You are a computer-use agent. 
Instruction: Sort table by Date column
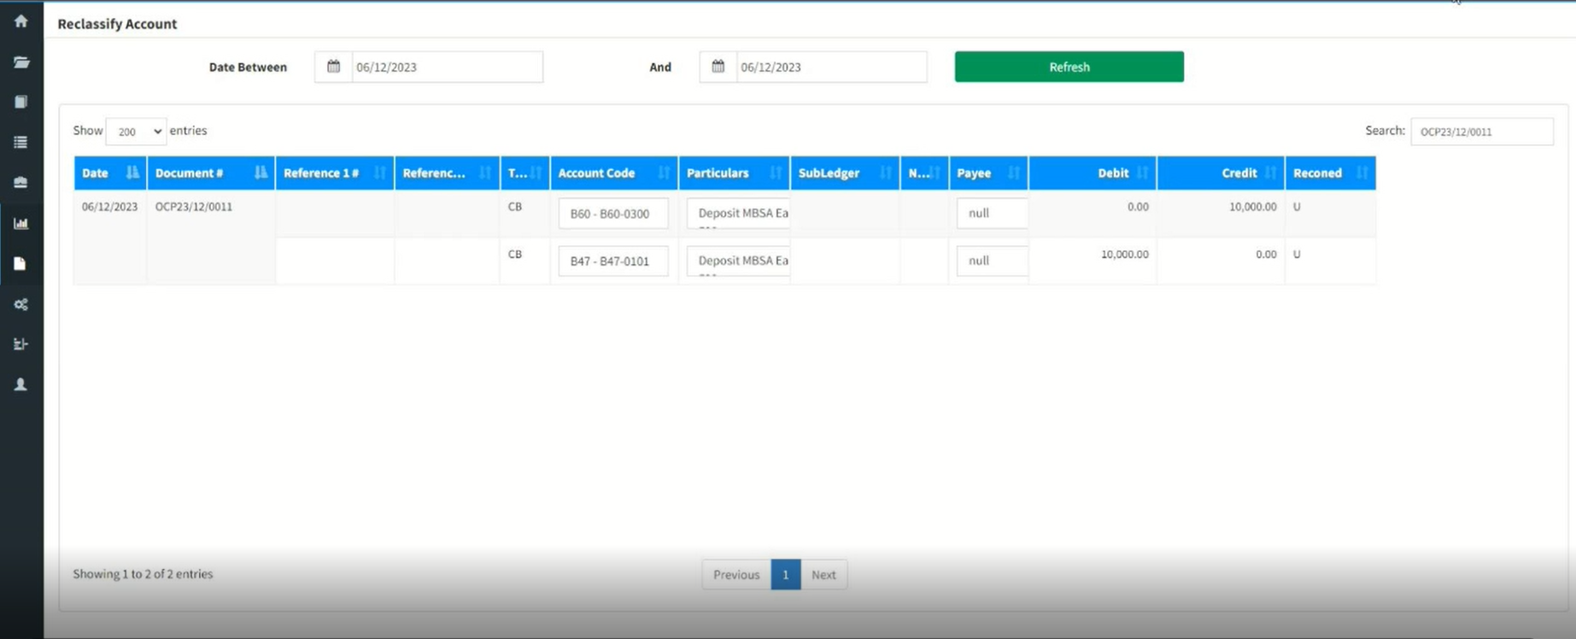[109, 173]
